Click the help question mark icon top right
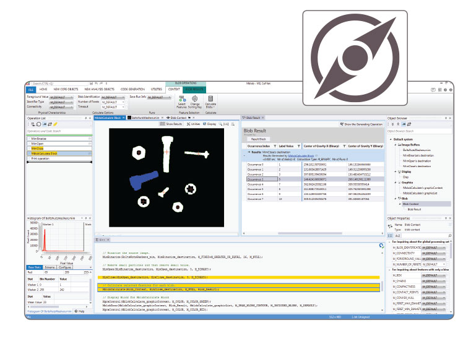 pyautogui.click(x=445, y=90)
